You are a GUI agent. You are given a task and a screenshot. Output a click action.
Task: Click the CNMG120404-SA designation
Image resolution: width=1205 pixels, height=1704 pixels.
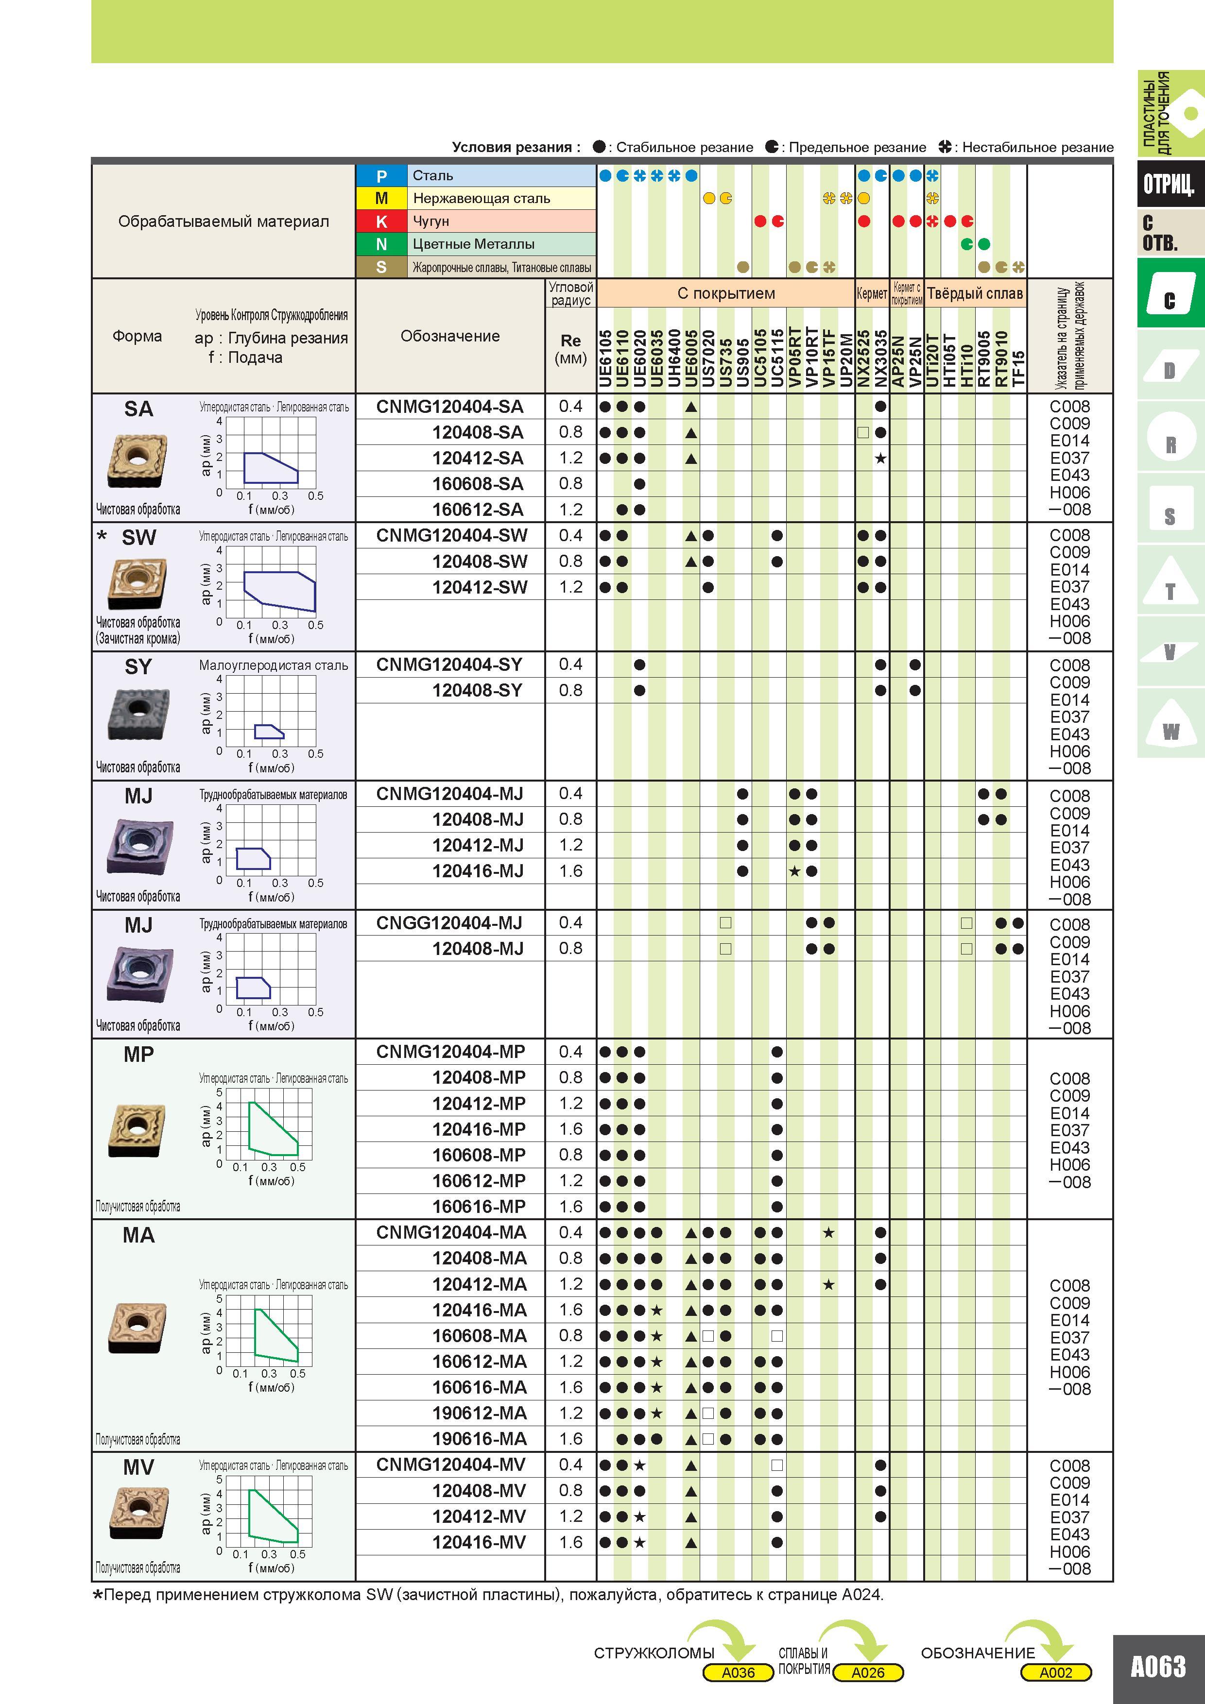[450, 407]
